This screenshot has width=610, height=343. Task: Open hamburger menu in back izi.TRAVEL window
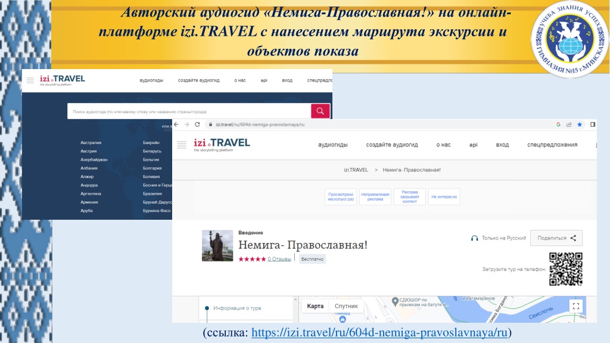pyautogui.click(x=30, y=80)
